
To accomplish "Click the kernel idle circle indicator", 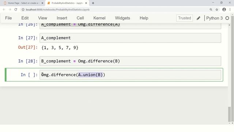I will click(227, 18).
